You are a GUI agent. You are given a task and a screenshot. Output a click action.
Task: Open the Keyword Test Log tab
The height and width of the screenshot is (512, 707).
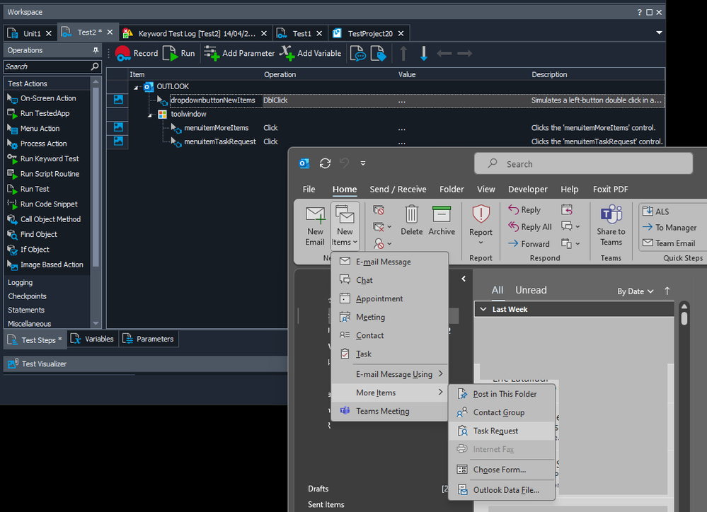pos(195,33)
